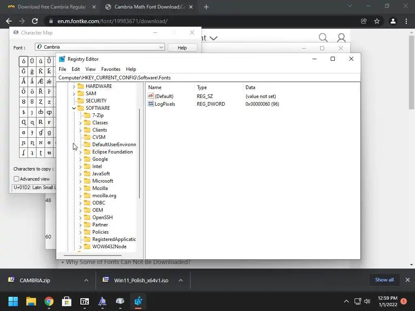The height and width of the screenshot is (311, 415).
Task: Open Favorites menu in Registry Editor
Action: pyautogui.click(x=111, y=69)
